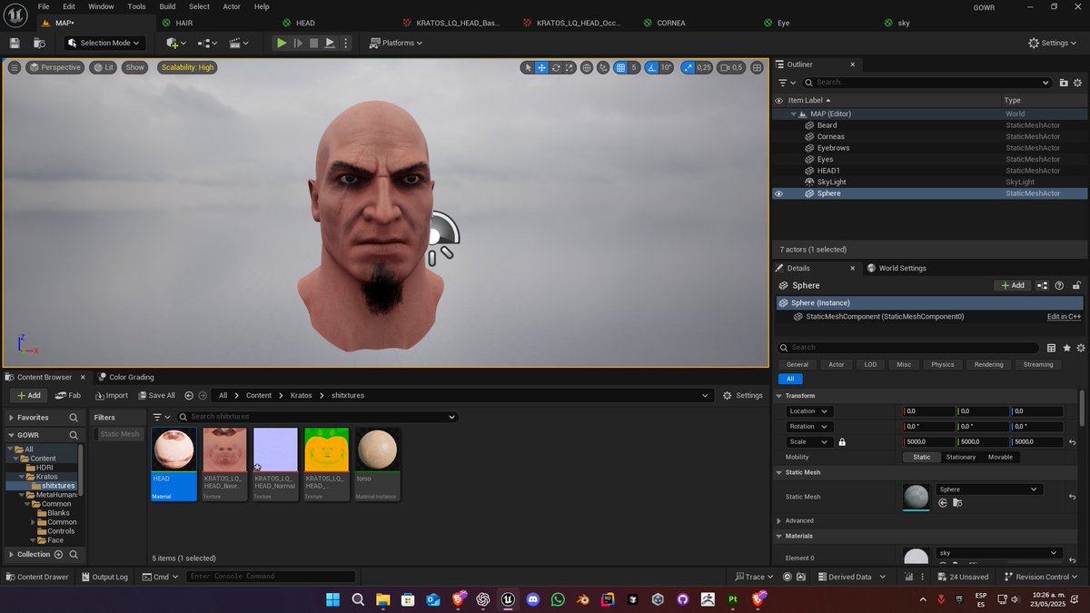Browse to Sphere mesh in Content Browser
This screenshot has height=613, width=1090.
pos(956,502)
